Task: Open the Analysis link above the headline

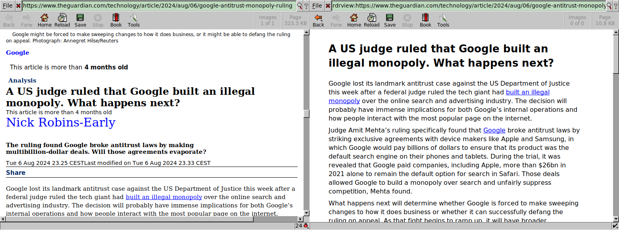Action: click(x=22, y=80)
